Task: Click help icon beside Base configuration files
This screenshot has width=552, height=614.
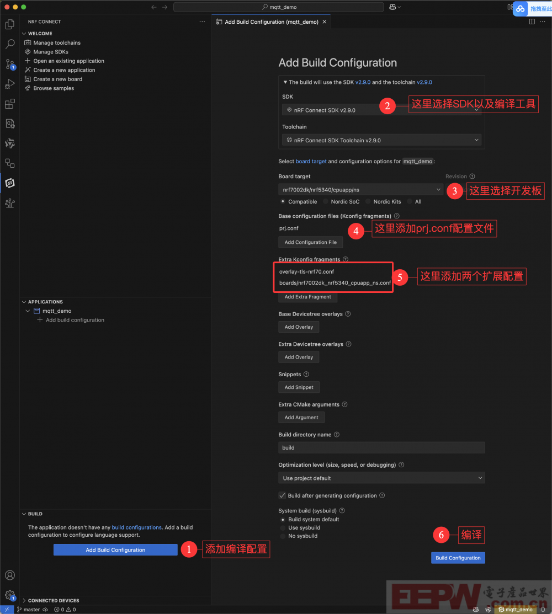Action: (396, 216)
